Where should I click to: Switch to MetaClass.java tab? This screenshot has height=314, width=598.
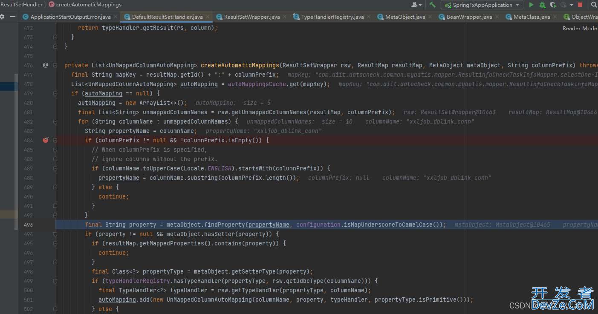point(532,17)
